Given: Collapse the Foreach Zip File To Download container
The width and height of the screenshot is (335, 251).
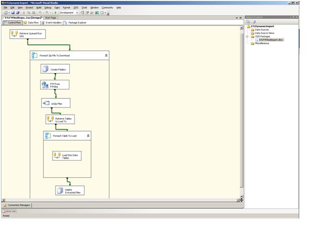Looking at the screenshot, I should click(x=106, y=55).
